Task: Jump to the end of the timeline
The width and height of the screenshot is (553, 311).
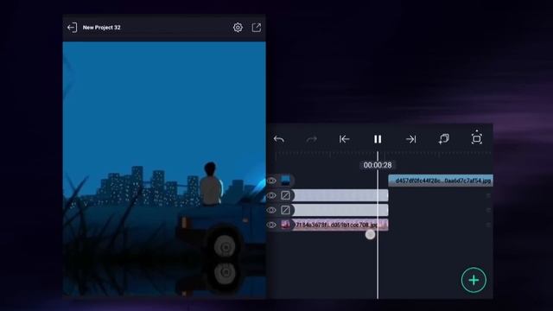Action: pos(411,139)
